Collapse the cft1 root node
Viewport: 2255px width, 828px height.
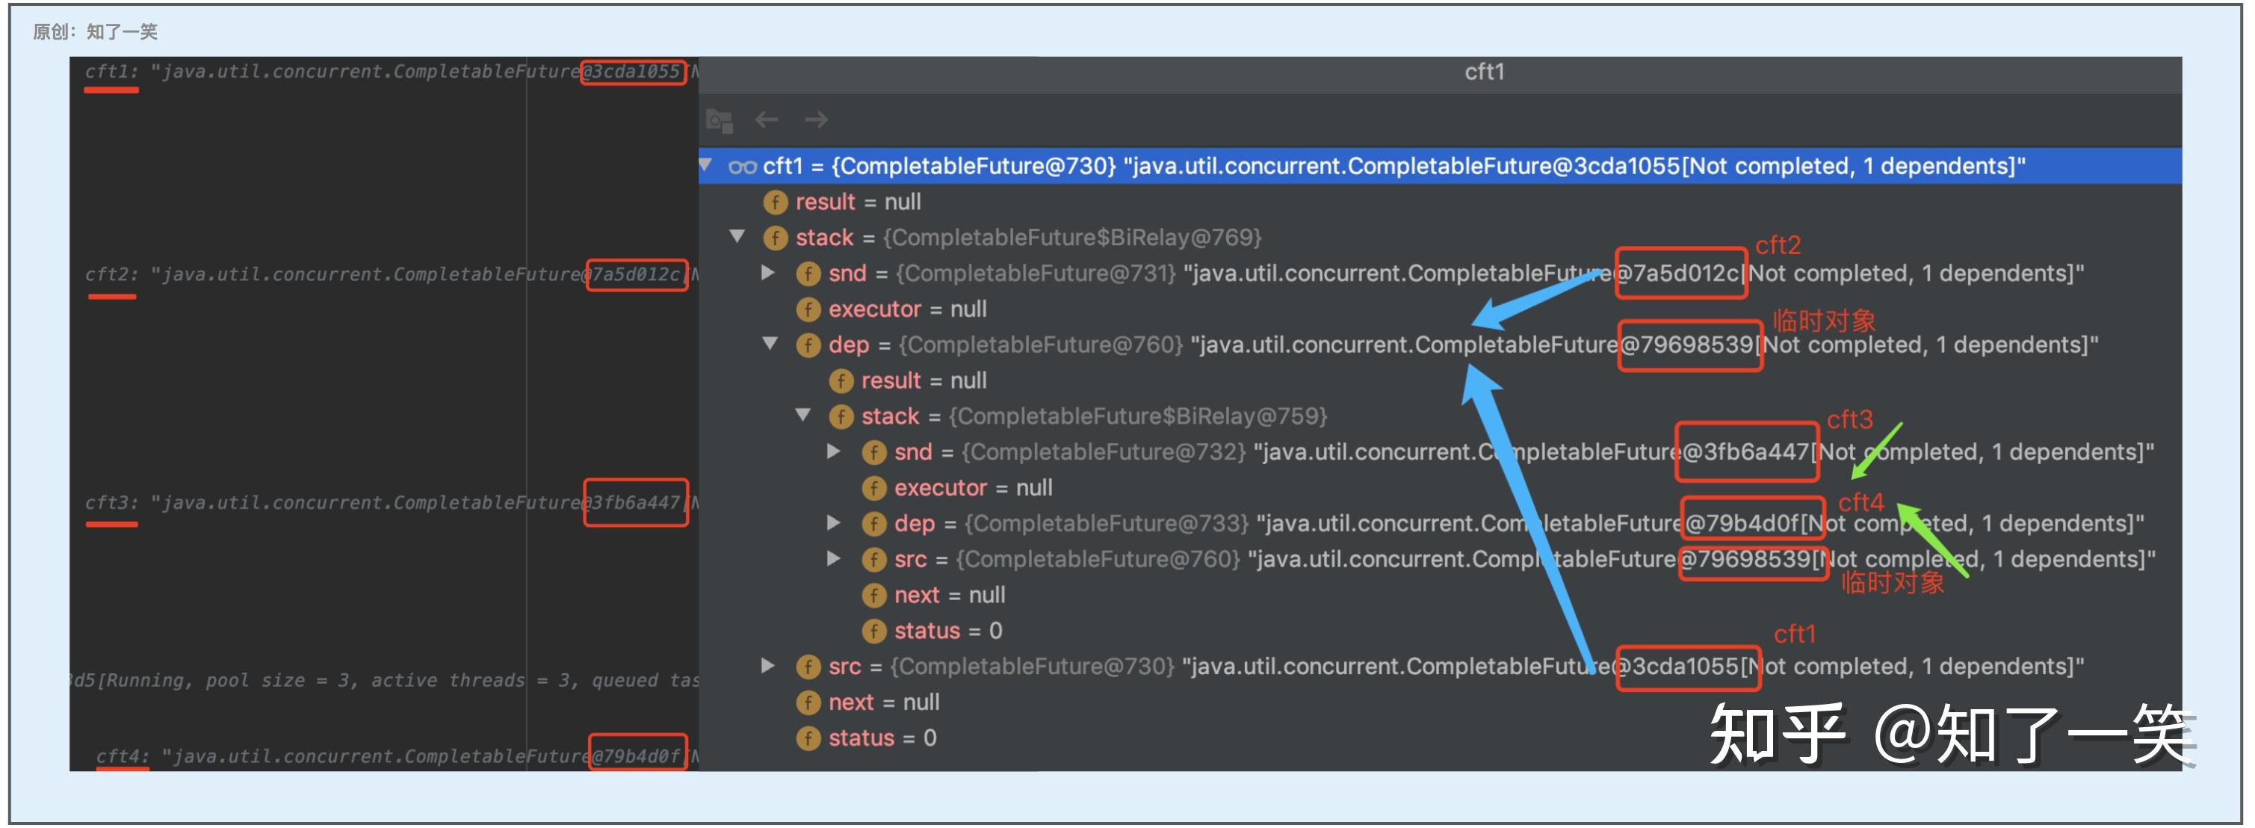coord(705,165)
